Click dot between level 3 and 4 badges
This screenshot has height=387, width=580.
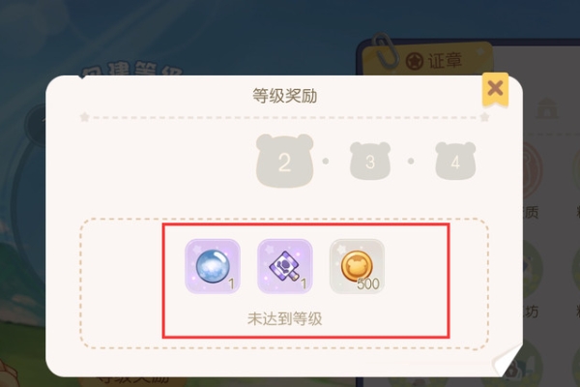(411, 162)
